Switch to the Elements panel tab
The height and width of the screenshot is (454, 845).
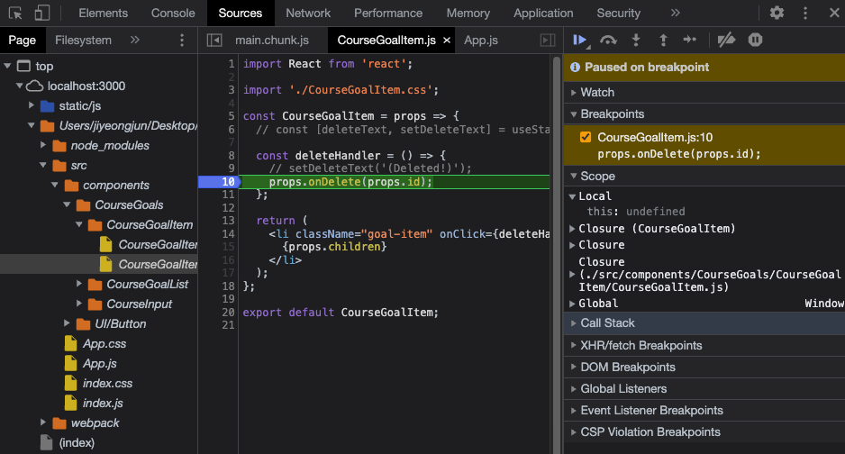point(103,13)
